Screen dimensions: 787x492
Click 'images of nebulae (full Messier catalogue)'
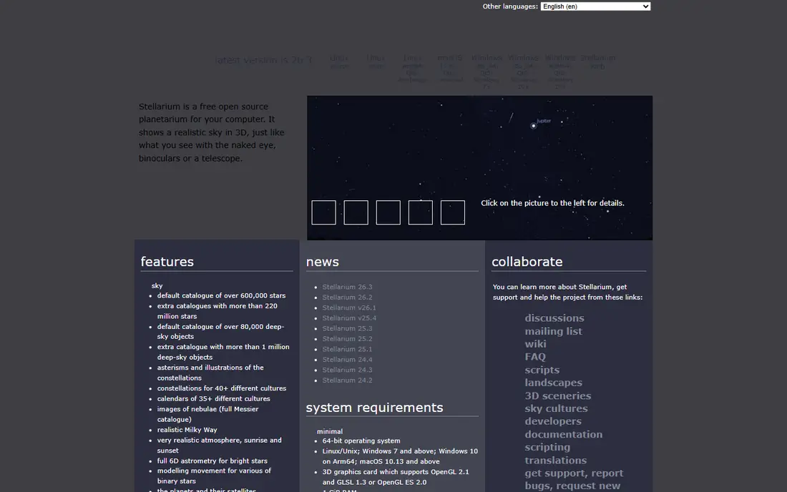(x=207, y=414)
